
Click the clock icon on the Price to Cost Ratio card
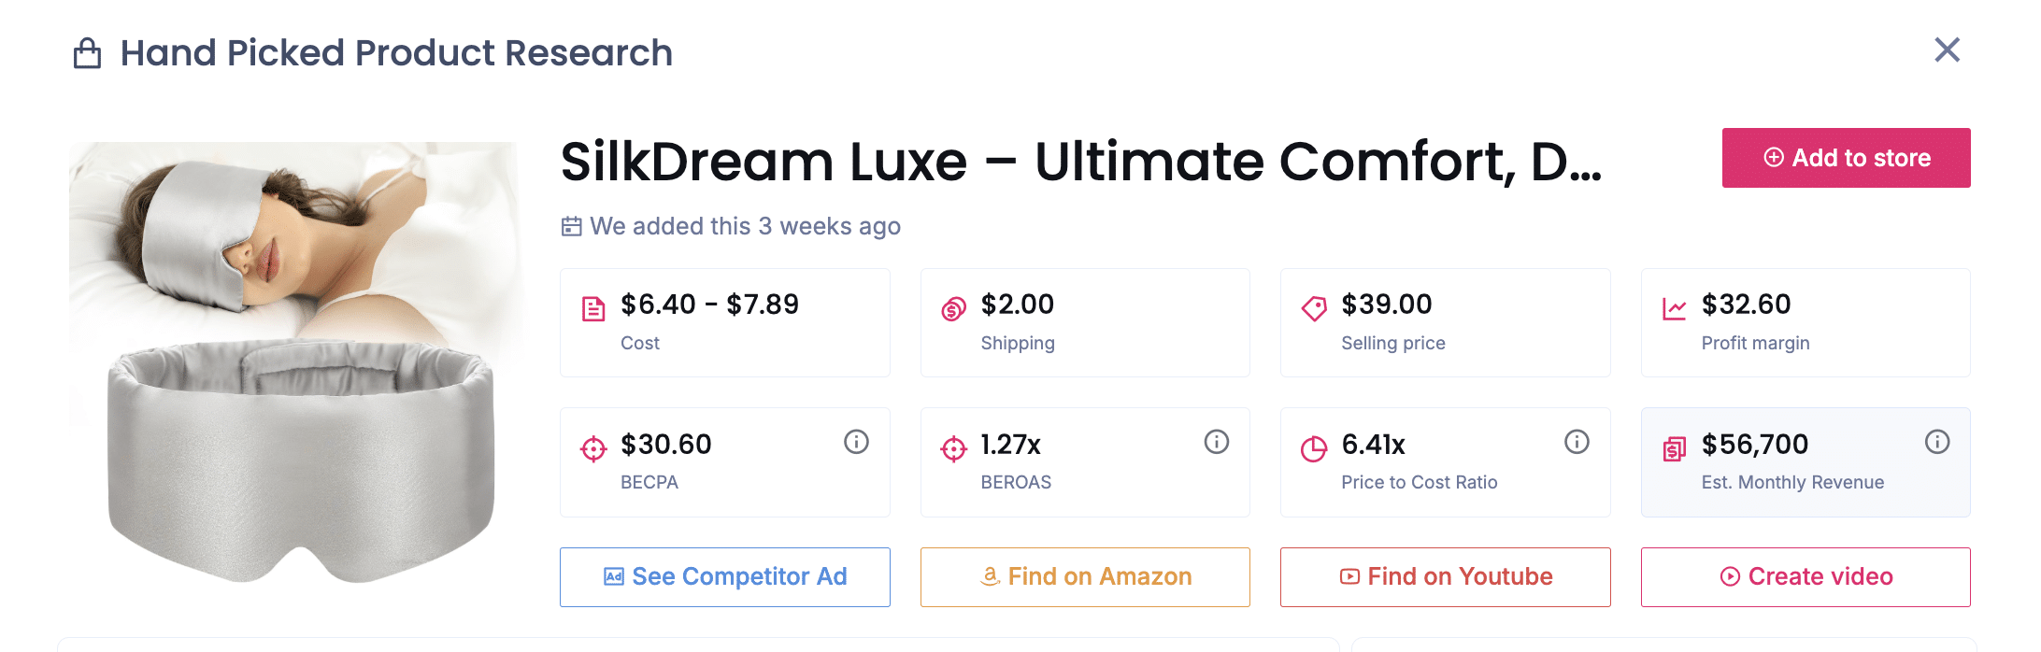[x=1314, y=446]
